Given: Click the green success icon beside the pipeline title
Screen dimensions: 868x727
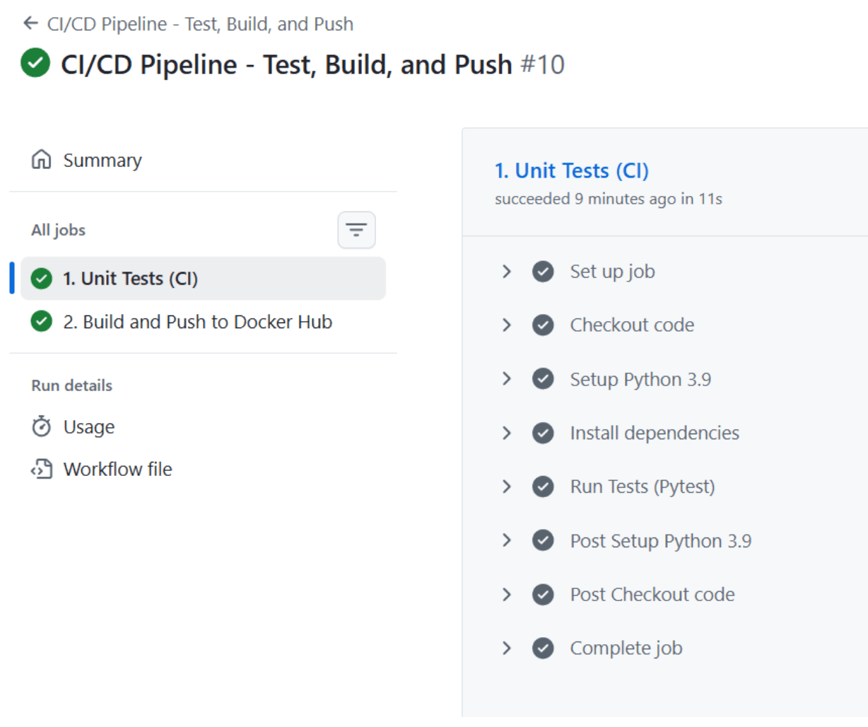Looking at the screenshot, I should click(x=35, y=63).
